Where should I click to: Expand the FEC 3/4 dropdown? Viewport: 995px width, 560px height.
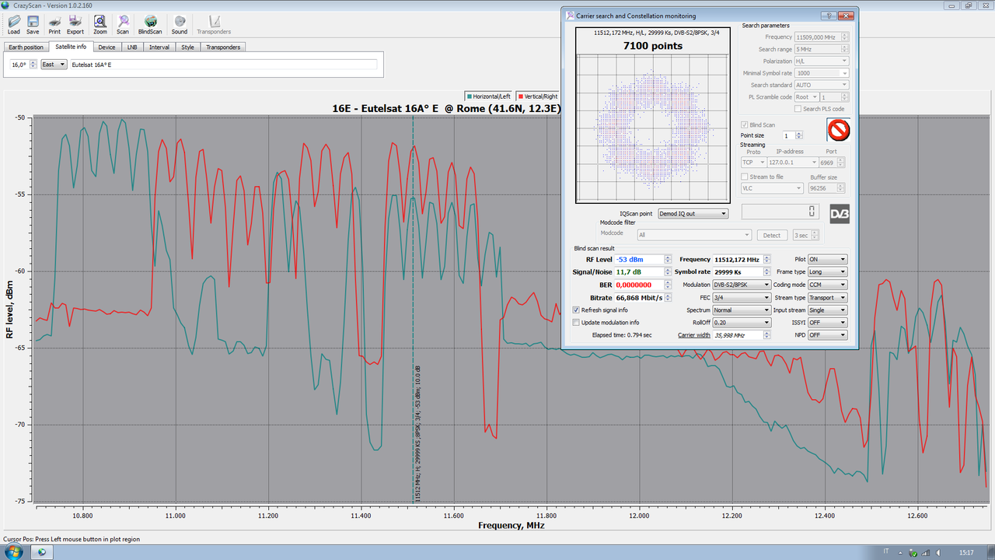[742, 297]
